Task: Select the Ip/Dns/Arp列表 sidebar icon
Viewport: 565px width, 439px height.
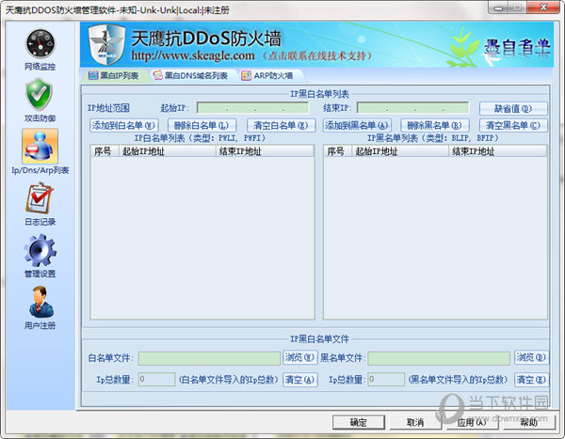Action: click(x=40, y=146)
